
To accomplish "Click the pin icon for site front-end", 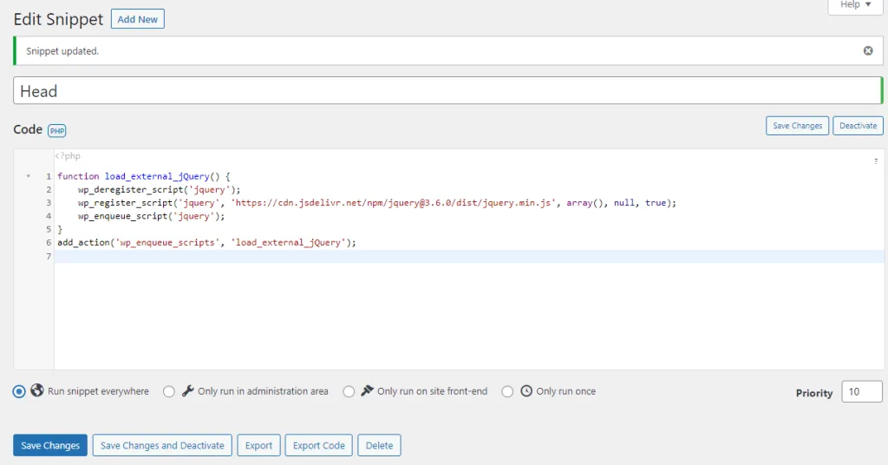I will (367, 391).
